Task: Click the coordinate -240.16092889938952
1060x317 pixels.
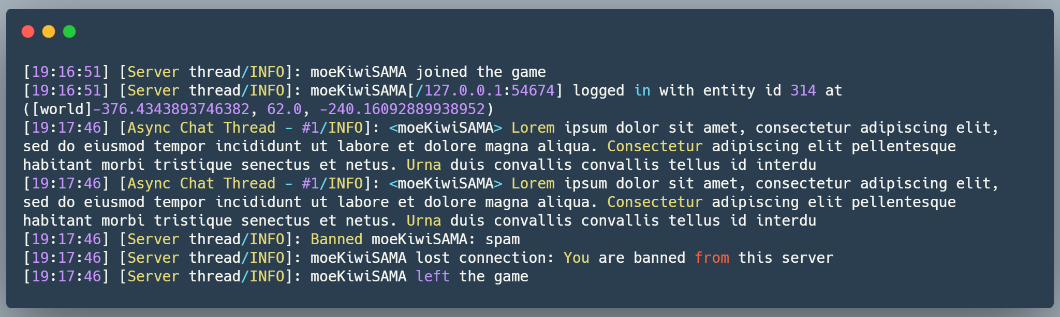Action: coord(402,109)
